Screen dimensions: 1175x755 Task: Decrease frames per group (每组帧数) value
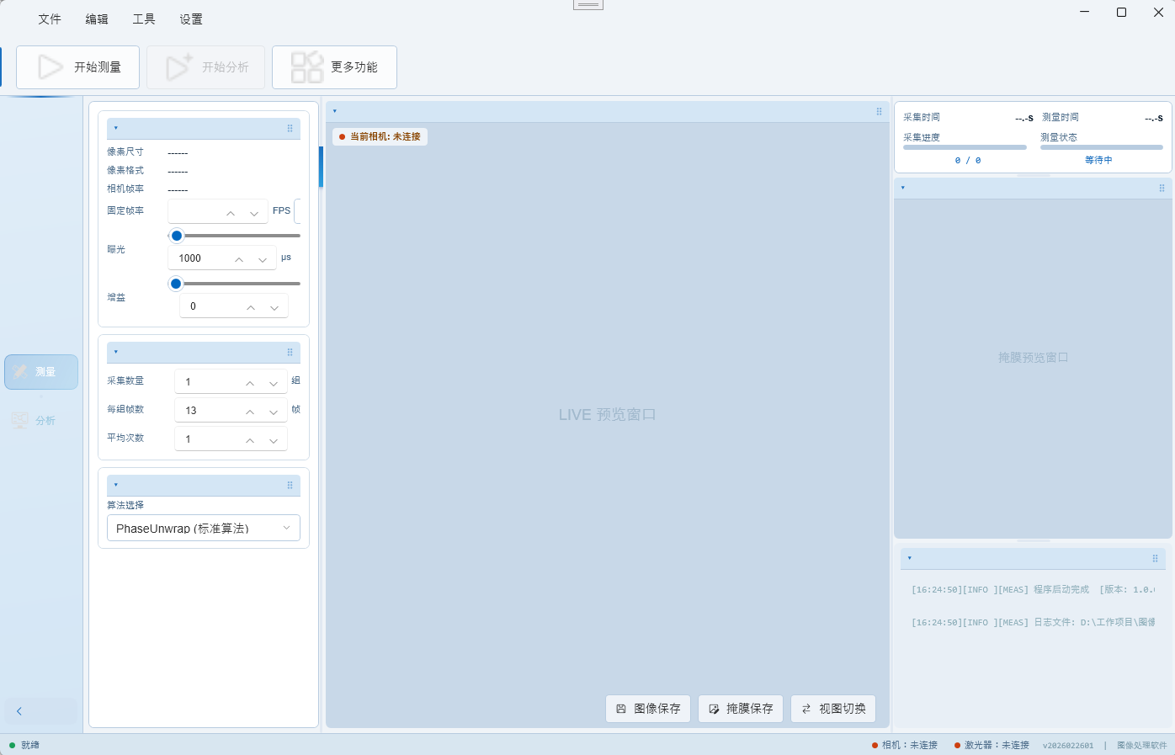tap(274, 412)
